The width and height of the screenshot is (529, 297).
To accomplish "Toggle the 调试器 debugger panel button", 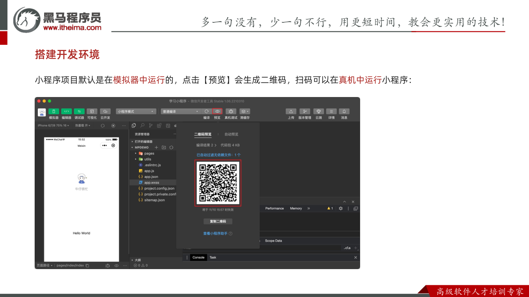I will point(79,112).
